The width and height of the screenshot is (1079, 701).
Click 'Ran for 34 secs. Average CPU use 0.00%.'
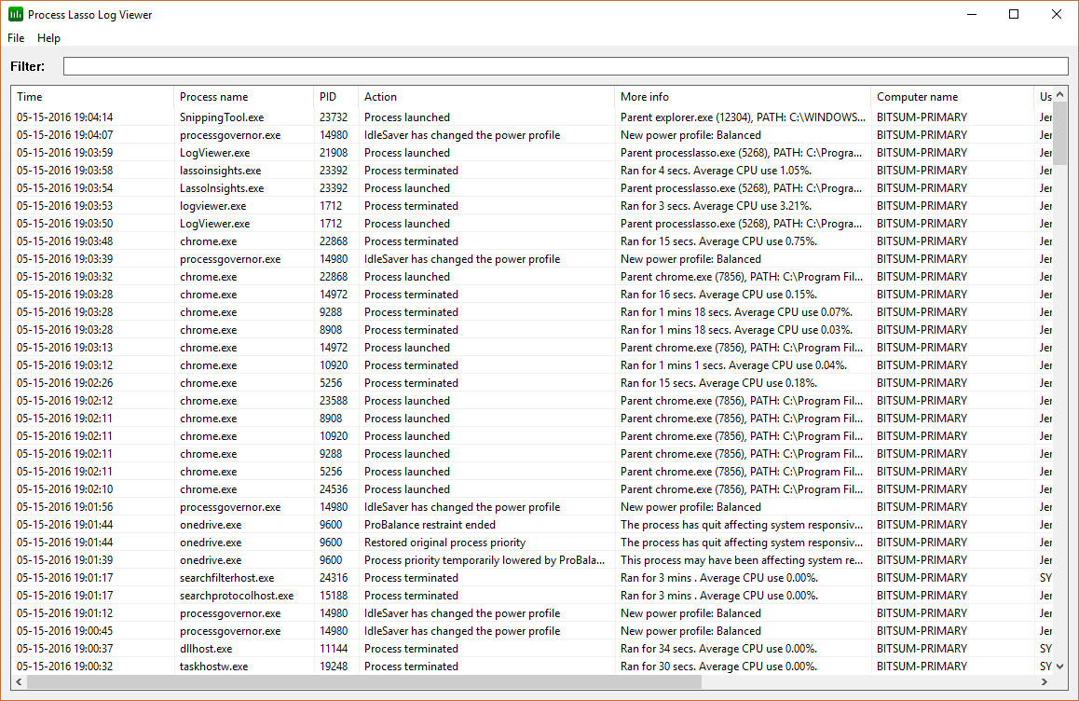coord(718,649)
